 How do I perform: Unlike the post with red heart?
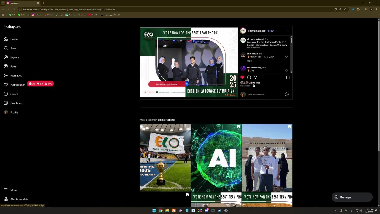click(x=243, y=78)
